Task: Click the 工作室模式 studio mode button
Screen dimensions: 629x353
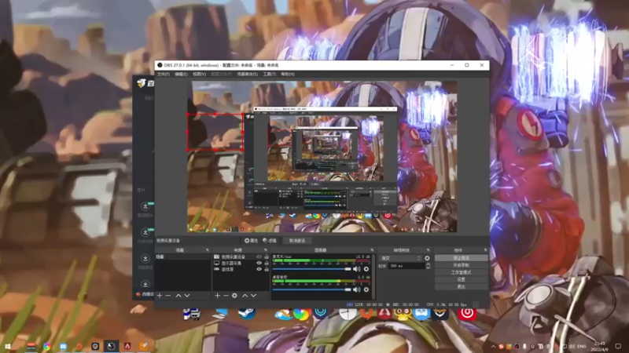Action: (462, 272)
